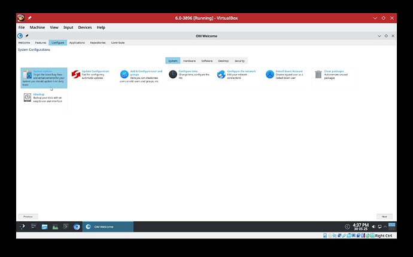Open the VirtualBox Machine menu
The width and height of the screenshot is (413, 257).
[37, 27]
